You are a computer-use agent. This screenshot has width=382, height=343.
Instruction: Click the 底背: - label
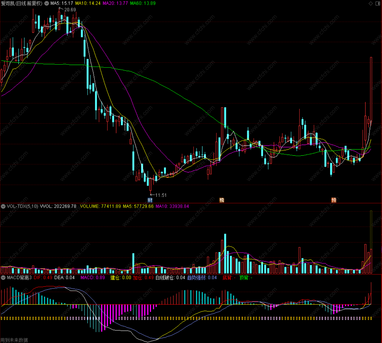coord(229,278)
